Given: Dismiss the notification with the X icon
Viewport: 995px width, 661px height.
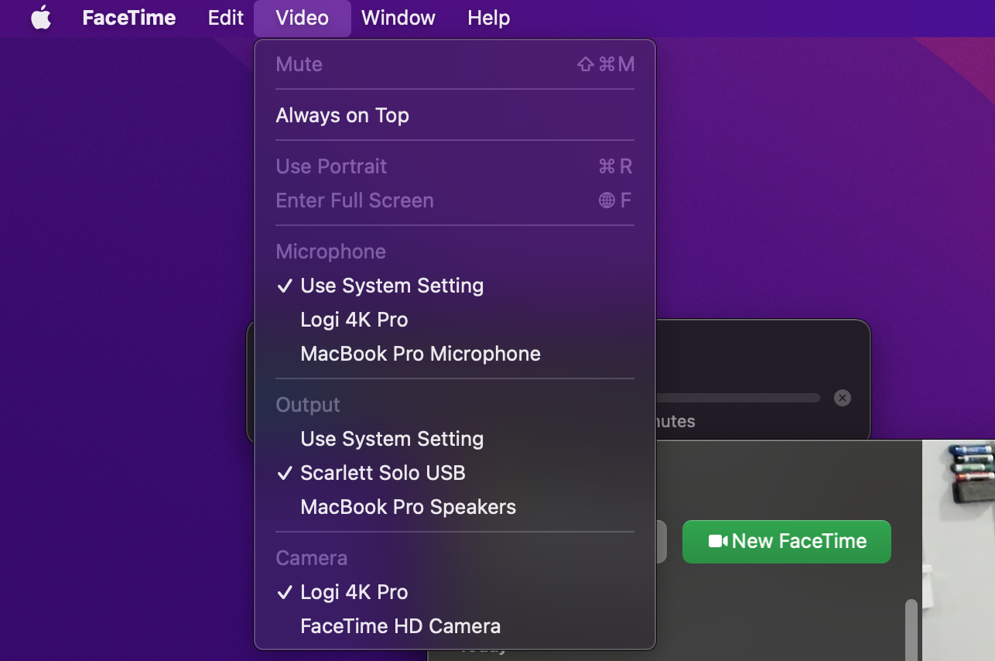Looking at the screenshot, I should [843, 398].
